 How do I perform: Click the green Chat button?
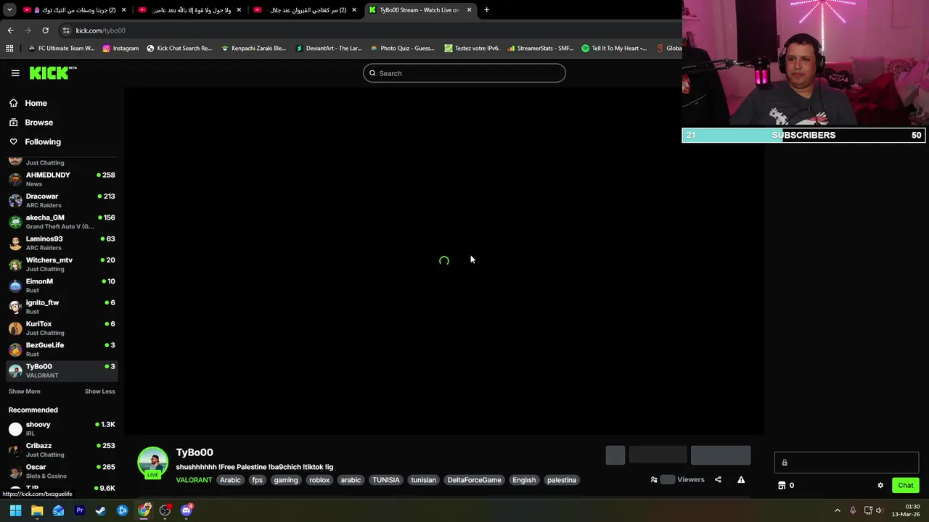tap(905, 486)
